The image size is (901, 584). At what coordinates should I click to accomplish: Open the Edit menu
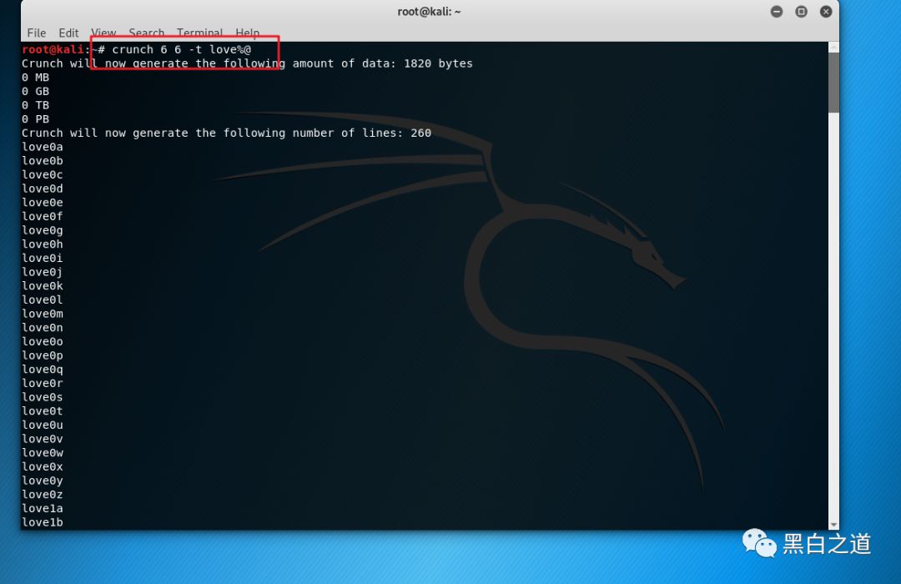click(x=68, y=33)
